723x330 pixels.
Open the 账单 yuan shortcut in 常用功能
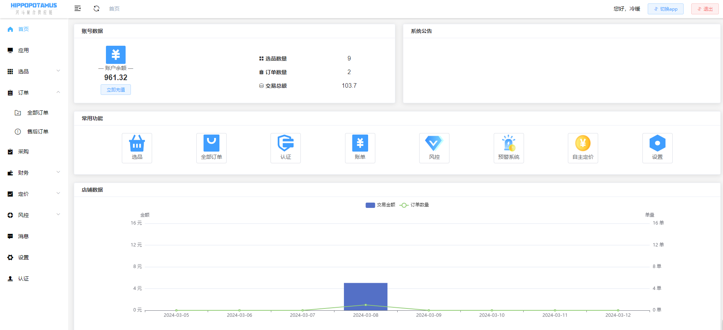point(360,148)
